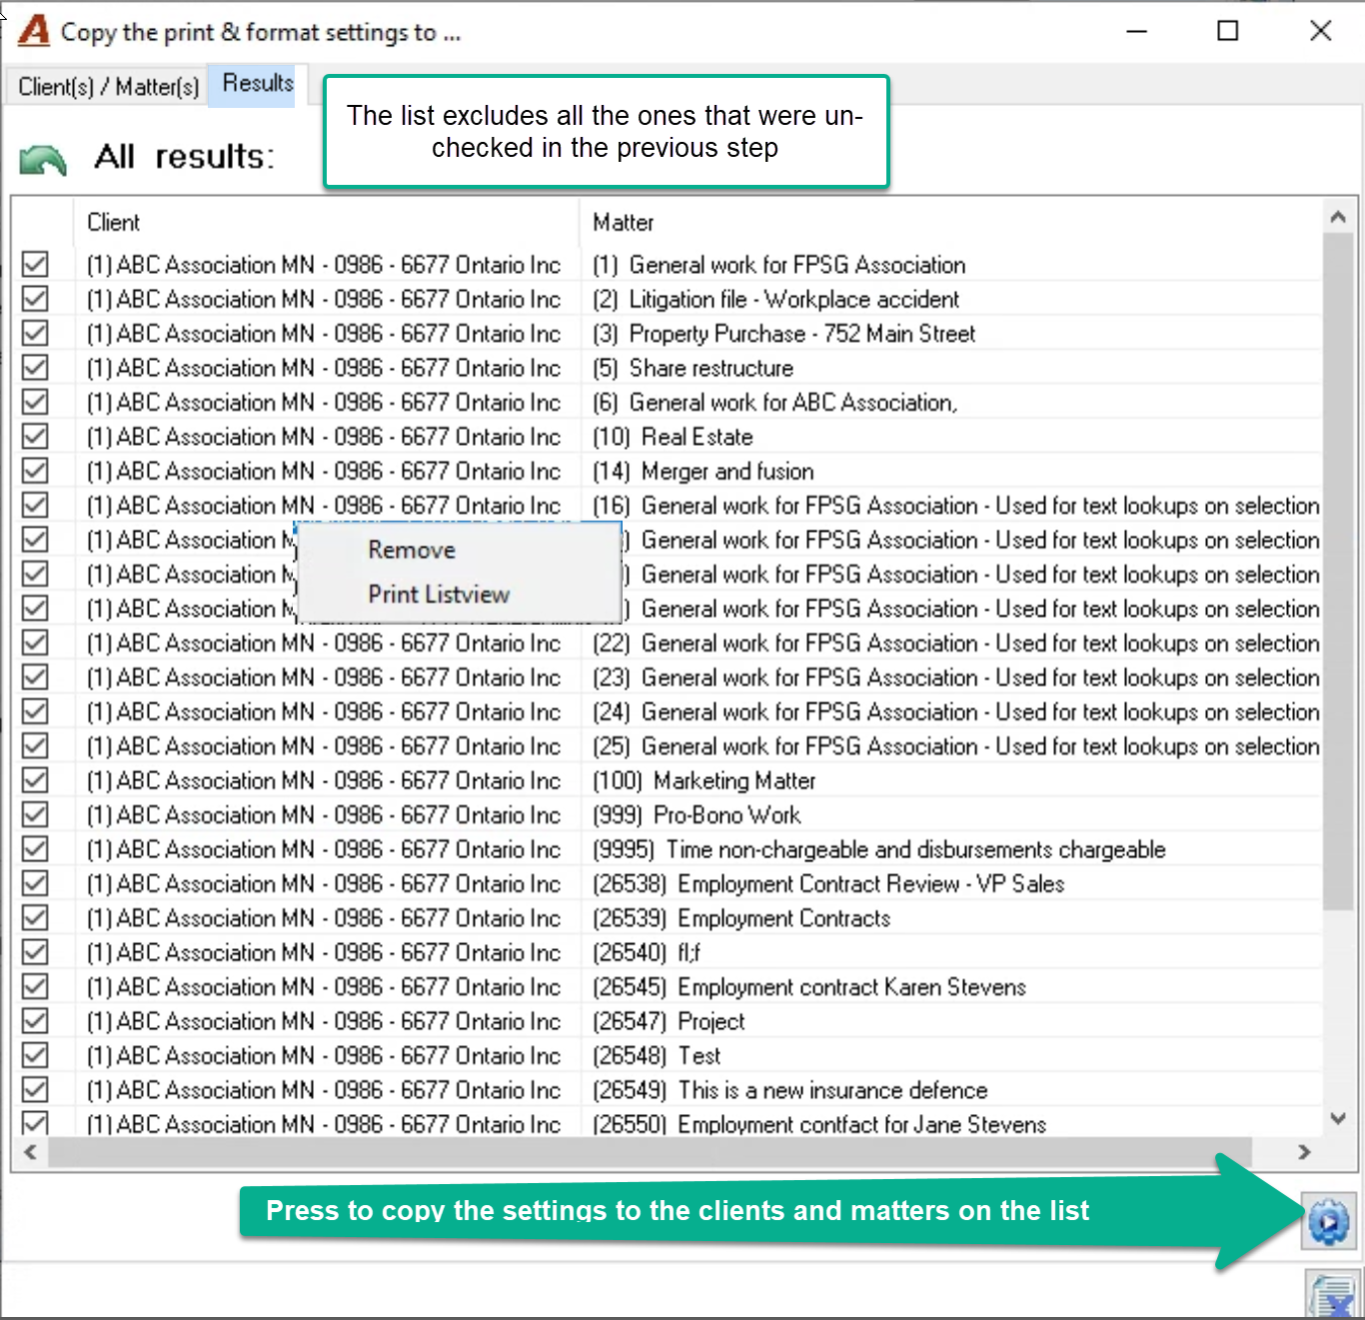Click the horizontal scrollbar left arrow
This screenshot has width=1365, height=1320.
click(31, 1152)
